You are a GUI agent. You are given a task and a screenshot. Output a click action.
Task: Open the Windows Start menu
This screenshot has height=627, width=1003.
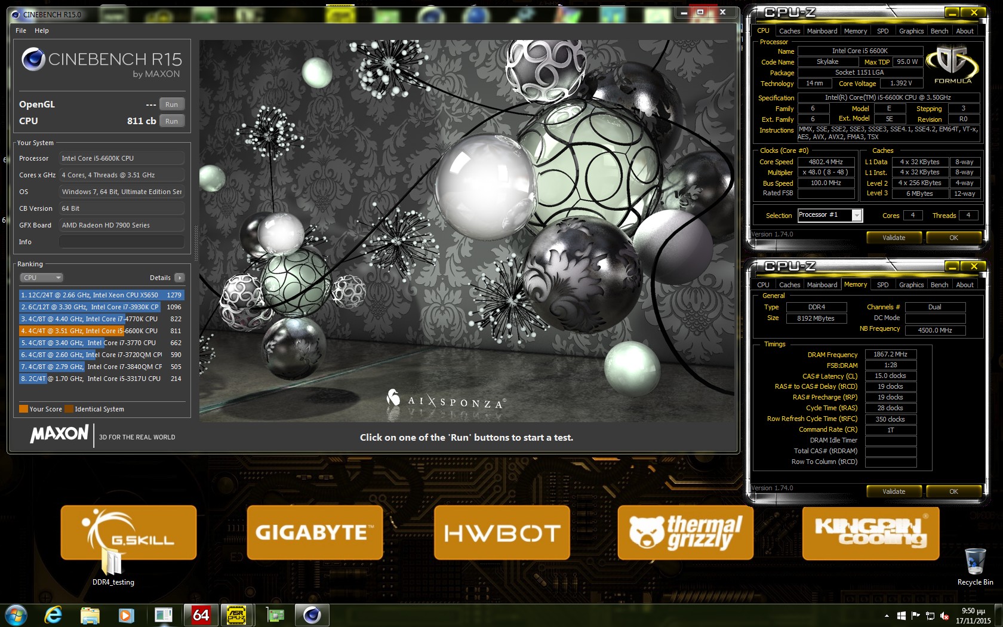pyautogui.click(x=16, y=615)
